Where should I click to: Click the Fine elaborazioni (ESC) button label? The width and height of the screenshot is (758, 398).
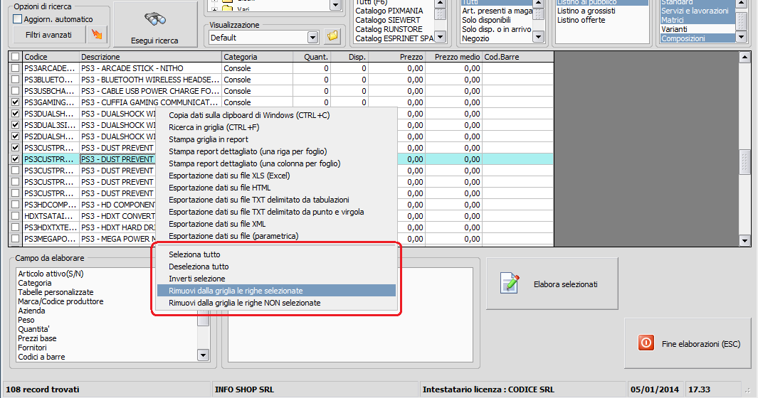pos(701,343)
